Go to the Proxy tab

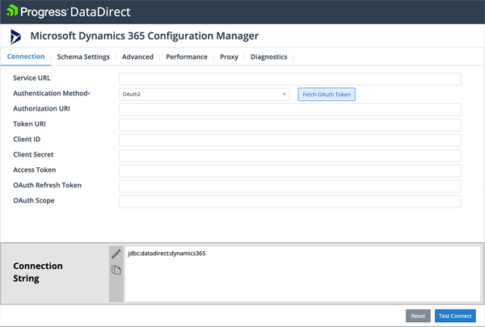click(x=229, y=57)
